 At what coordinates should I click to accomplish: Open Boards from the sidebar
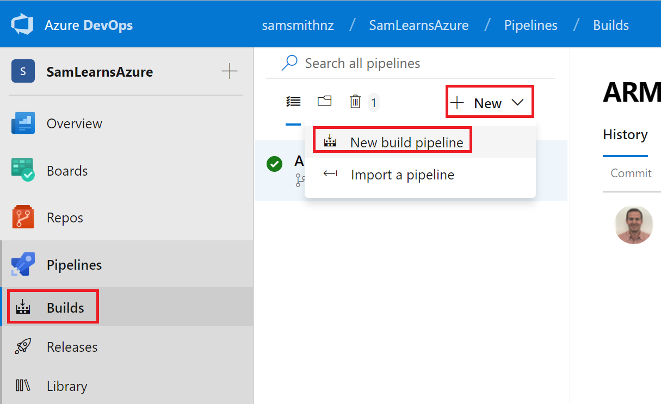click(67, 171)
